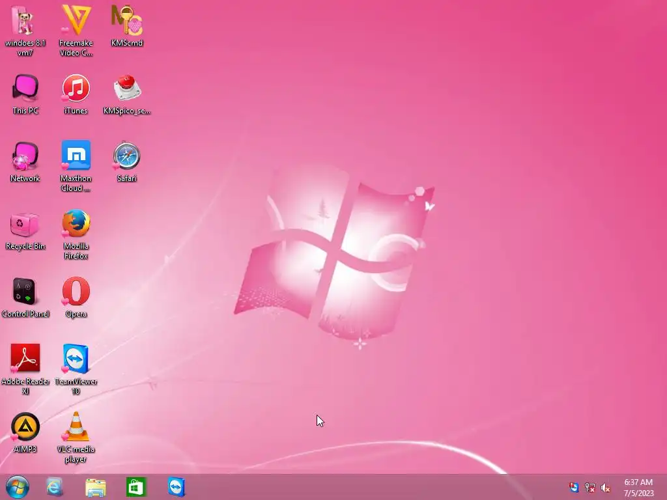The width and height of the screenshot is (667, 500).
Task: Launch Mozilla Firefox from the desktop
Action: pos(76,234)
